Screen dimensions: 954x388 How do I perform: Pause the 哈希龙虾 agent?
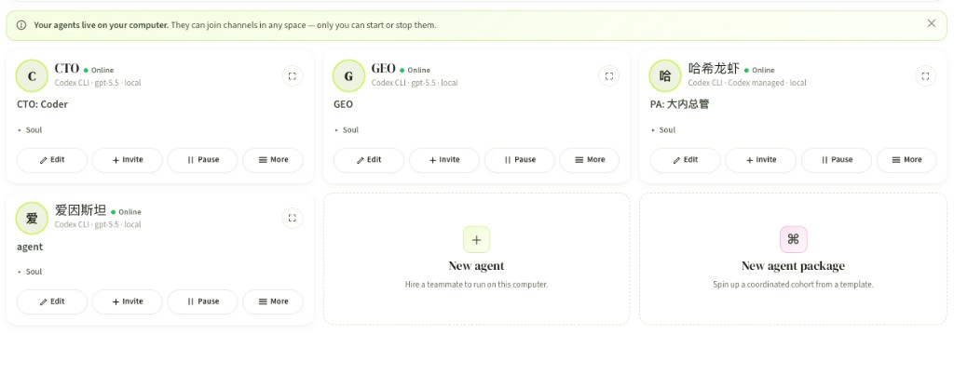(x=836, y=160)
